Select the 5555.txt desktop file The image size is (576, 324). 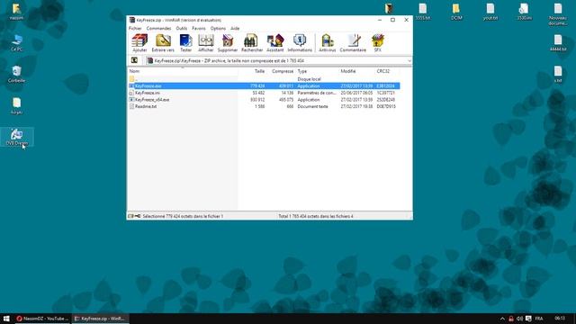pos(423,12)
